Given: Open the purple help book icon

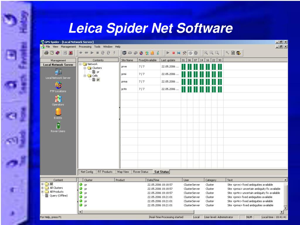Looking at the screenshot, I should pyautogui.click(x=58, y=53).
